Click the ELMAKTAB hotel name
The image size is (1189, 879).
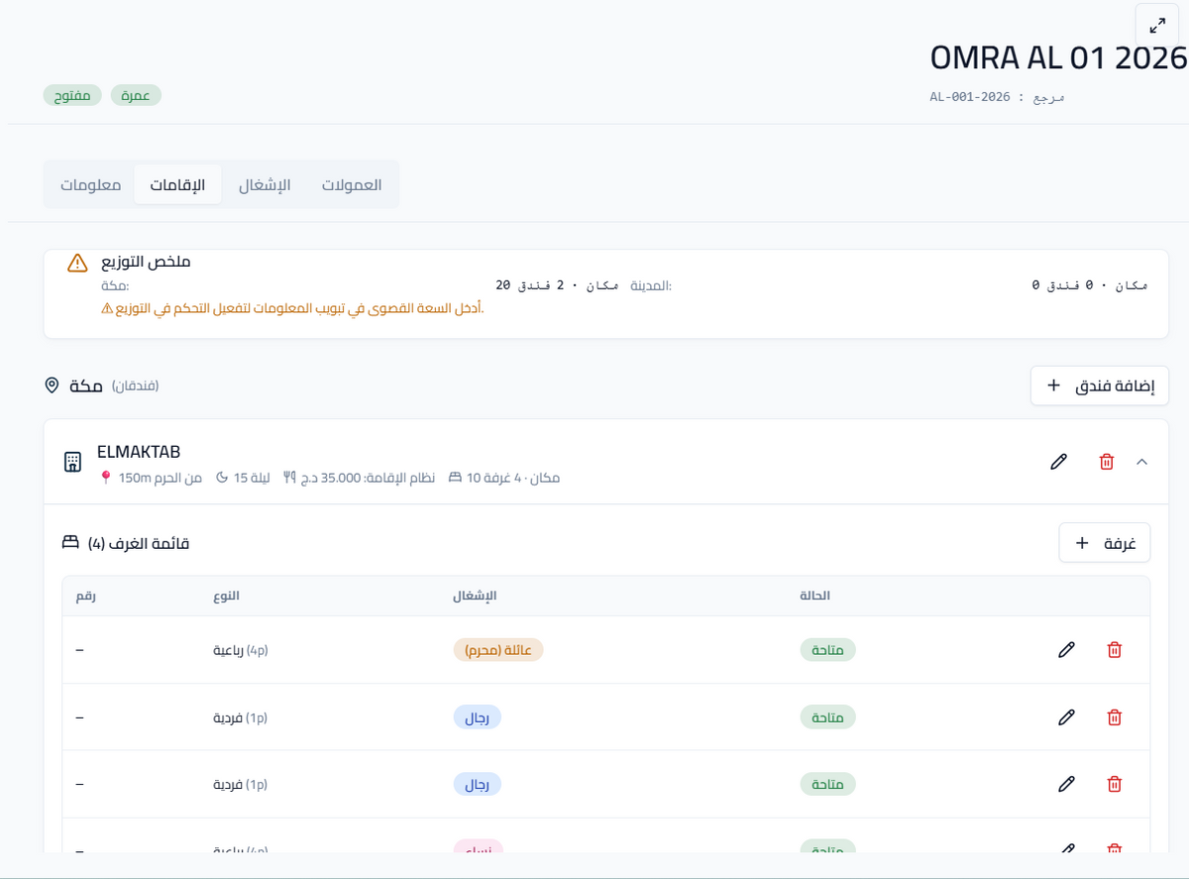(139, 452)
